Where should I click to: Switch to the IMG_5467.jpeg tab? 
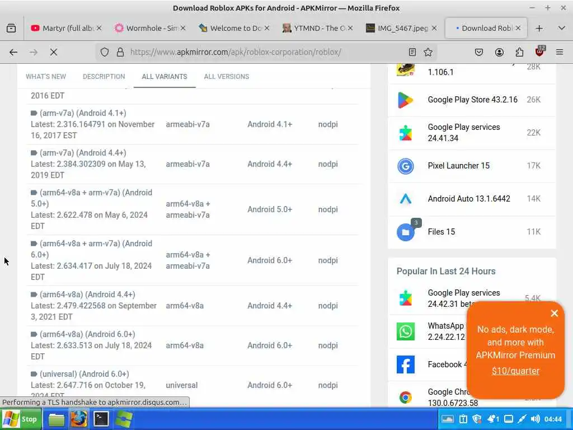coord(401,28)
